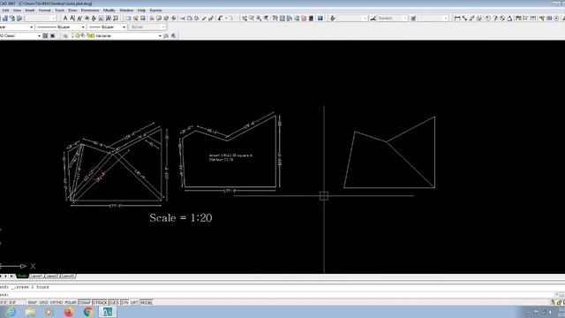This screenshot has height=318, width=565.
Task: Expand the Standard dimension style dropdown
Action: [405, 19]
